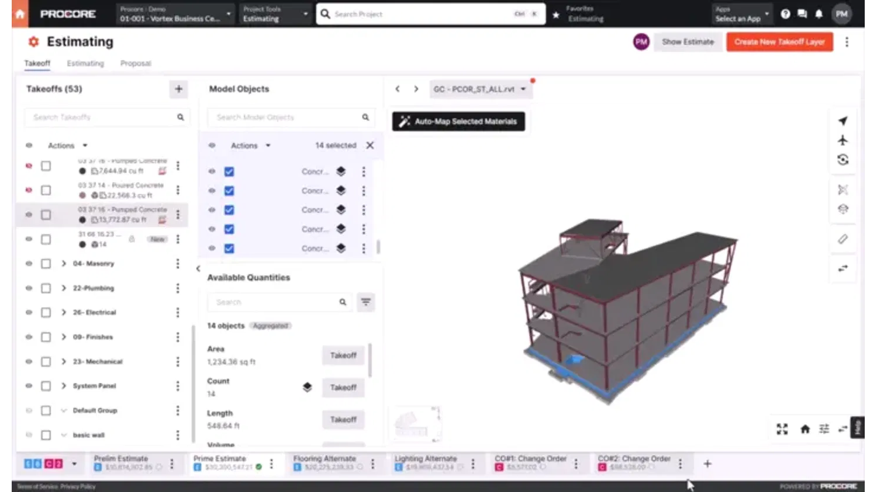
Task: Add a new takeoff with the plus button
Action: (179, 89)
